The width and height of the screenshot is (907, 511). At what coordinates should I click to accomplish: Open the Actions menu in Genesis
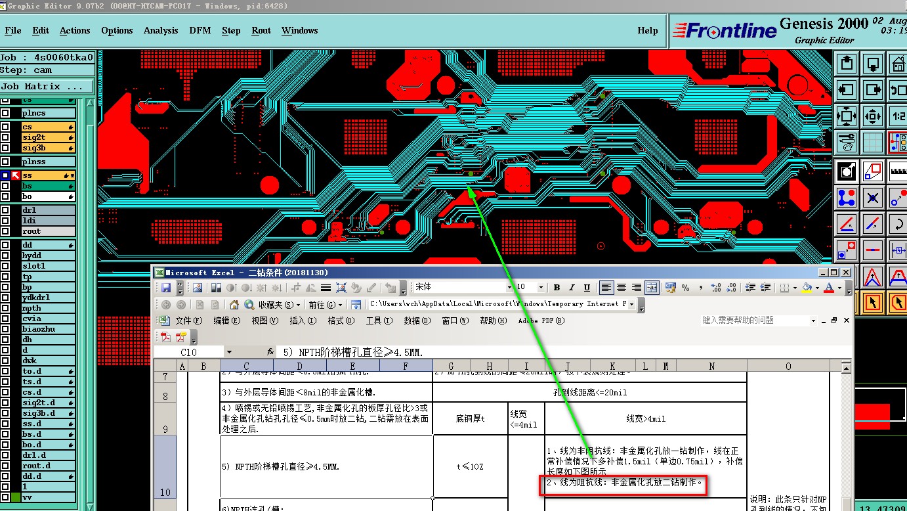coord(75,30)
